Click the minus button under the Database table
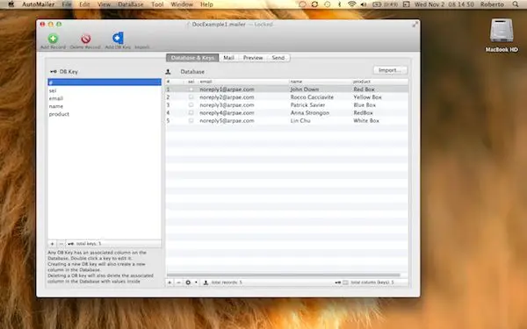The width and height of the screenshot is (527, 329). pyautogui.click(x=178, y=283)
